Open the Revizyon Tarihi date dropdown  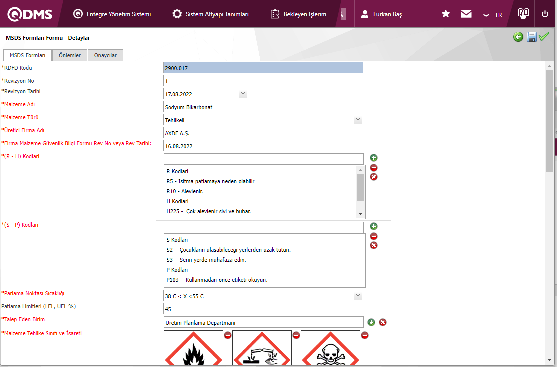point(243,94)
